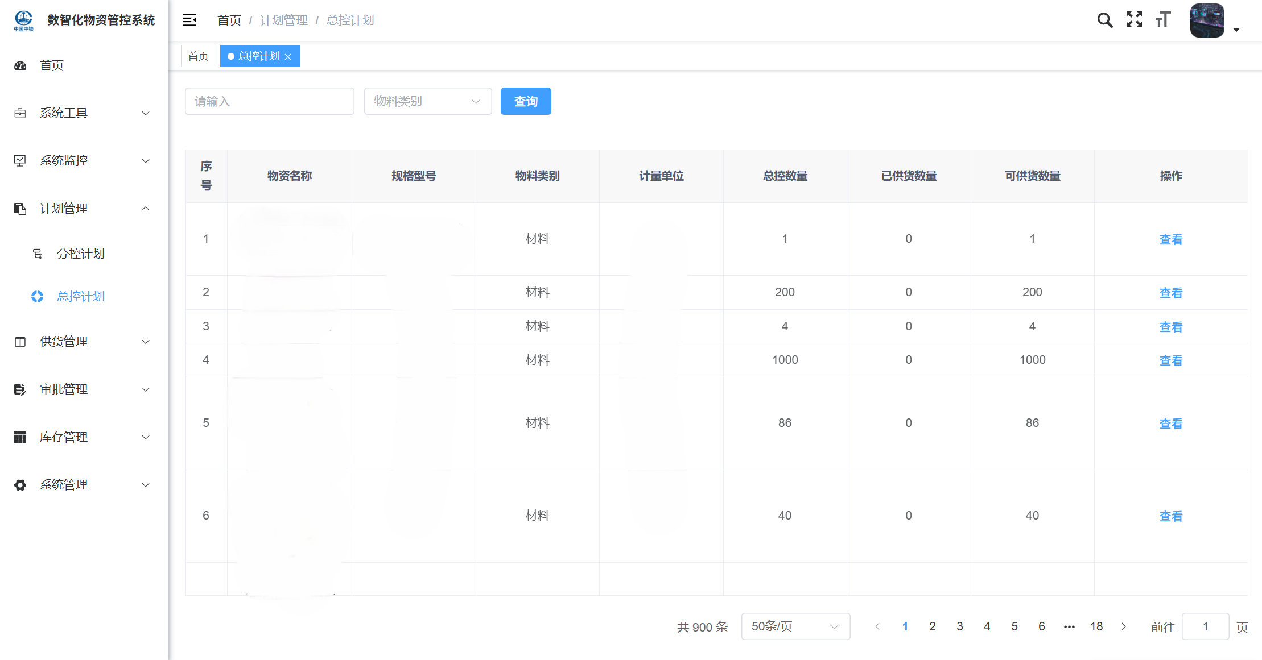The height and width of the screenshot is (660, 1262).
Task: Click the next page arrow
Action: 1123,626
